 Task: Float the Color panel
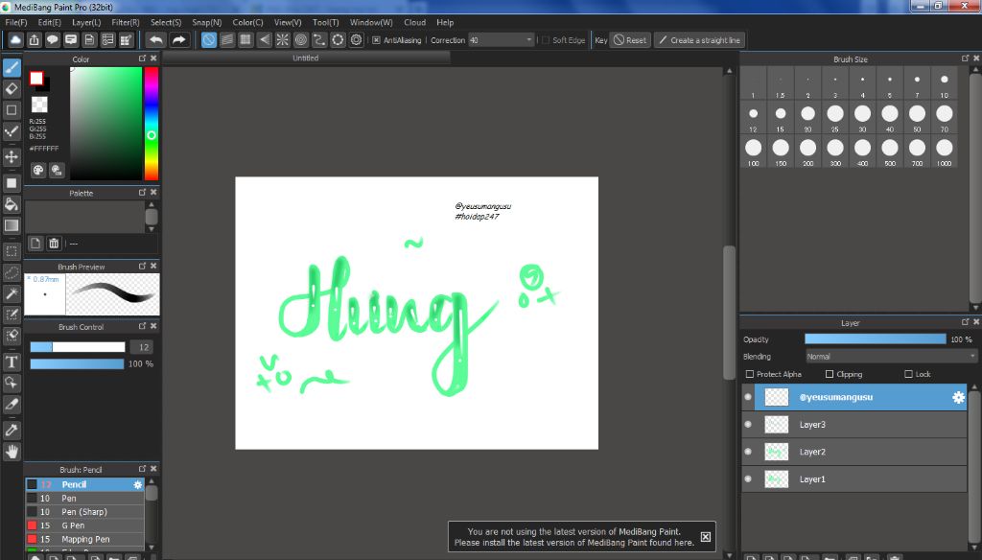pyautogui.click(x=142, y=58)
